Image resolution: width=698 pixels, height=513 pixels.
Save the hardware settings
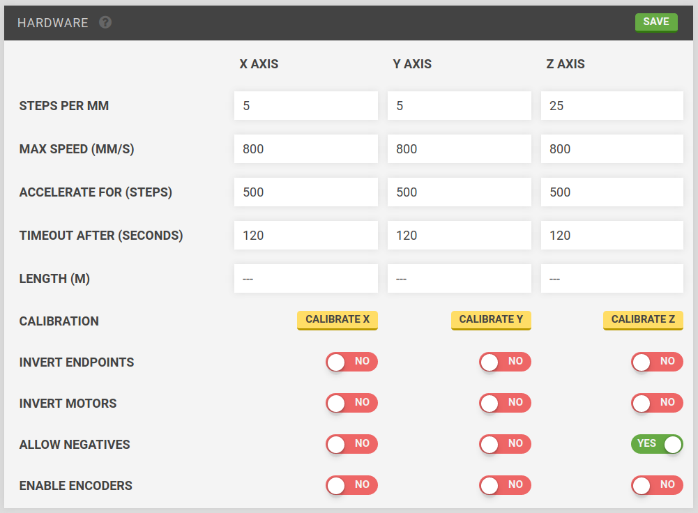pyautogui.click(x=655, y=22)
